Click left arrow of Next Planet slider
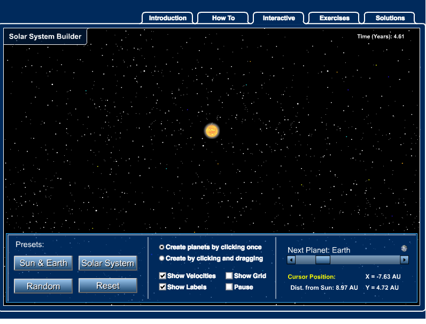The image size is (426, 324). [x=291, y=260]
